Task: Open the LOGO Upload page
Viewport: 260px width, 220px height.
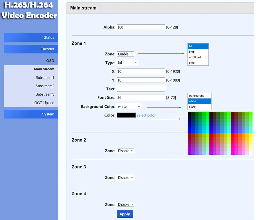Action: 43,103
